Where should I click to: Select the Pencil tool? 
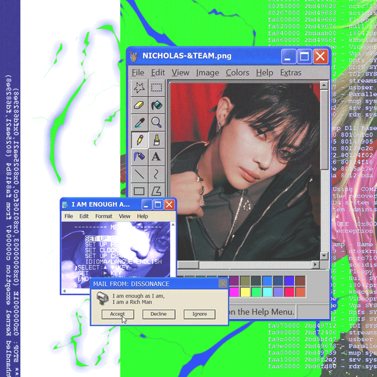[140, 140]
